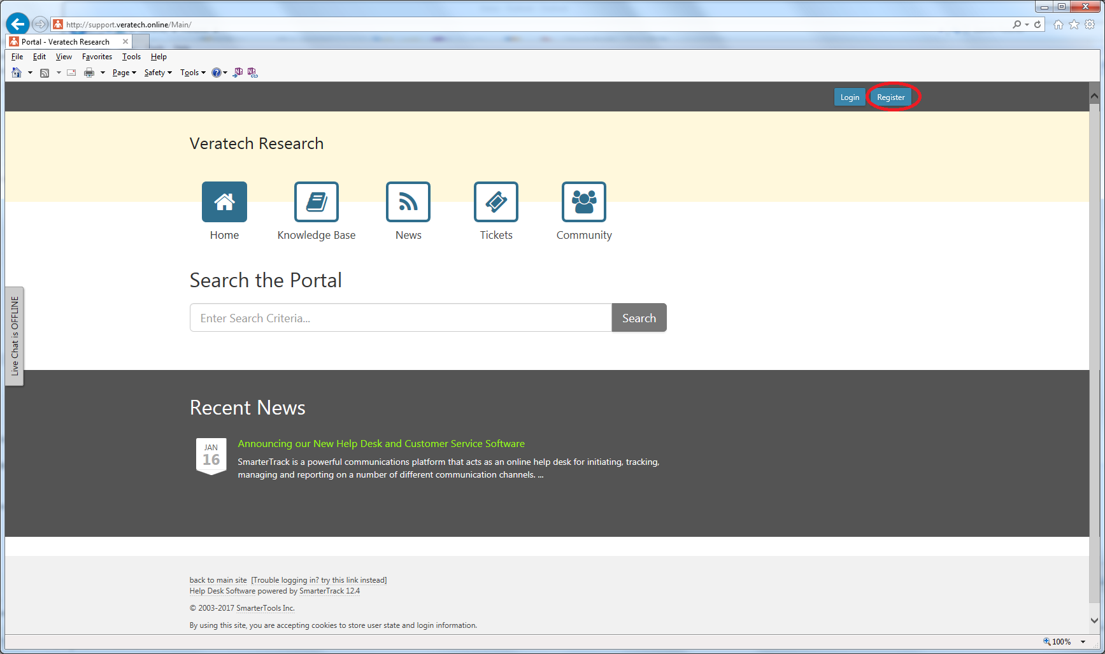
Task: Expand the Home page dropdown arrow
Action: [30, 73]
